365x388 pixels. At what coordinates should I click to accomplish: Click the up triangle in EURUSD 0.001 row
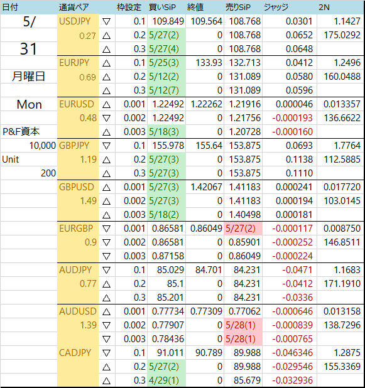coord(106,104)
